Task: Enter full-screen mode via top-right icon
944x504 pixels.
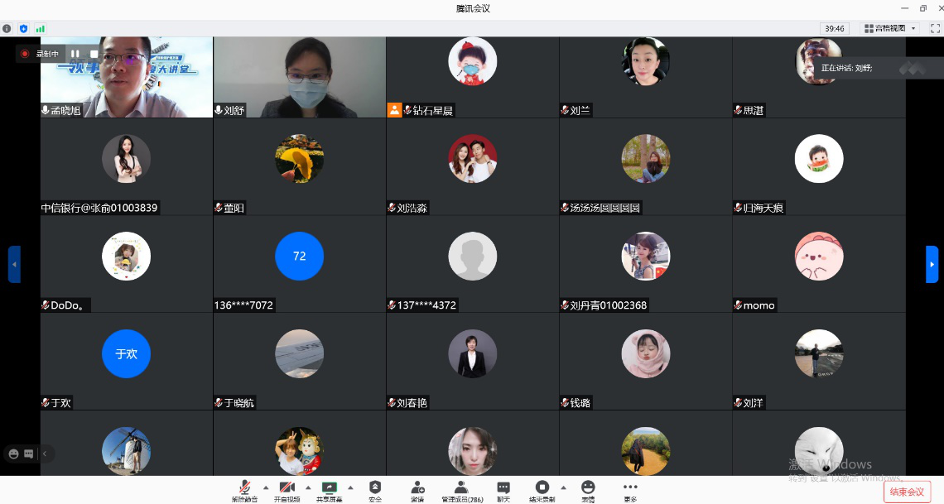Action: pos(935,28)
